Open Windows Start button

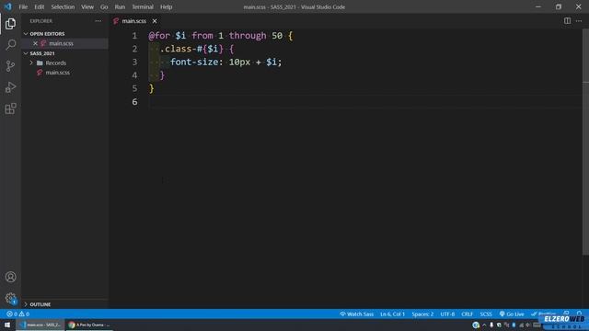7,325
